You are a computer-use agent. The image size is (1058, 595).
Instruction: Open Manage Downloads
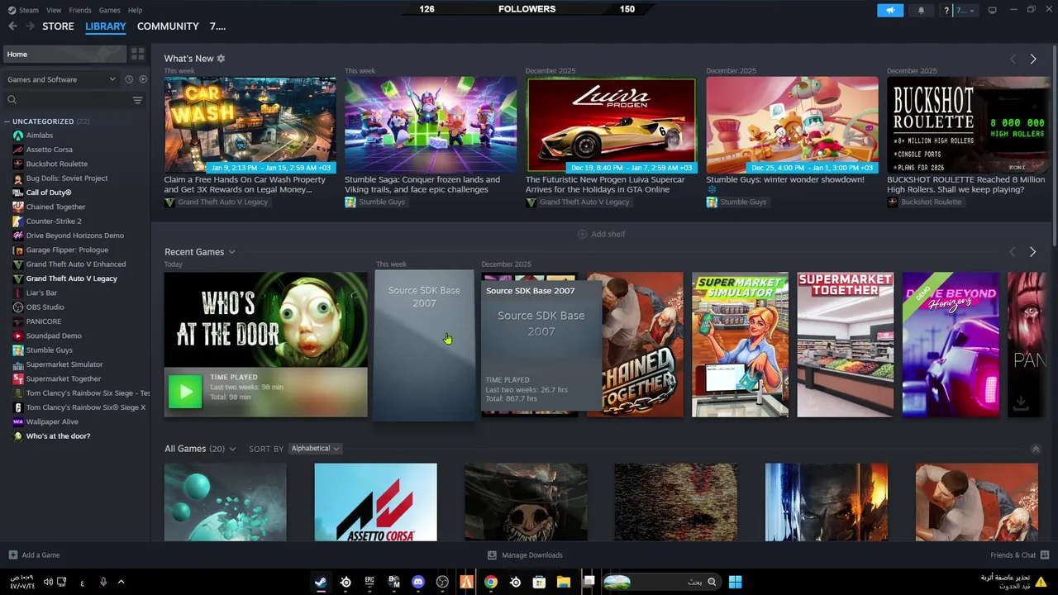[525, 555]
